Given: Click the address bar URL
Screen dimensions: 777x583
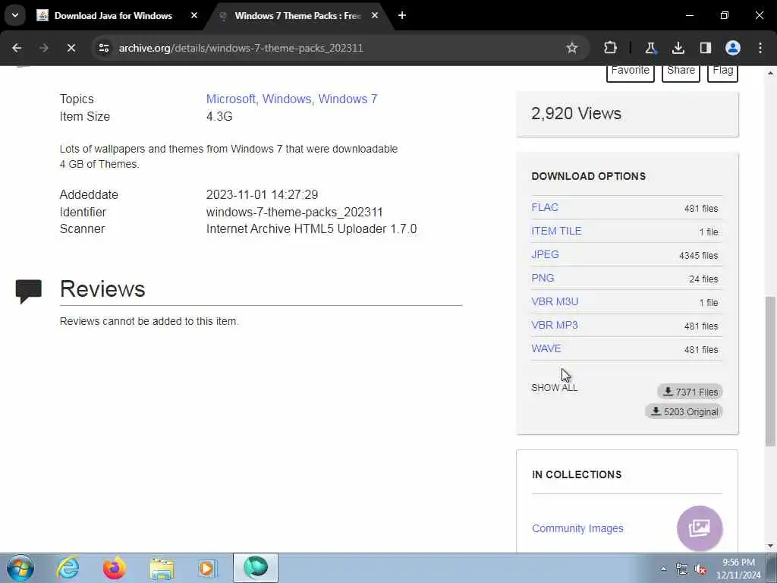Looking at the screenshot, I should point(241,48).
